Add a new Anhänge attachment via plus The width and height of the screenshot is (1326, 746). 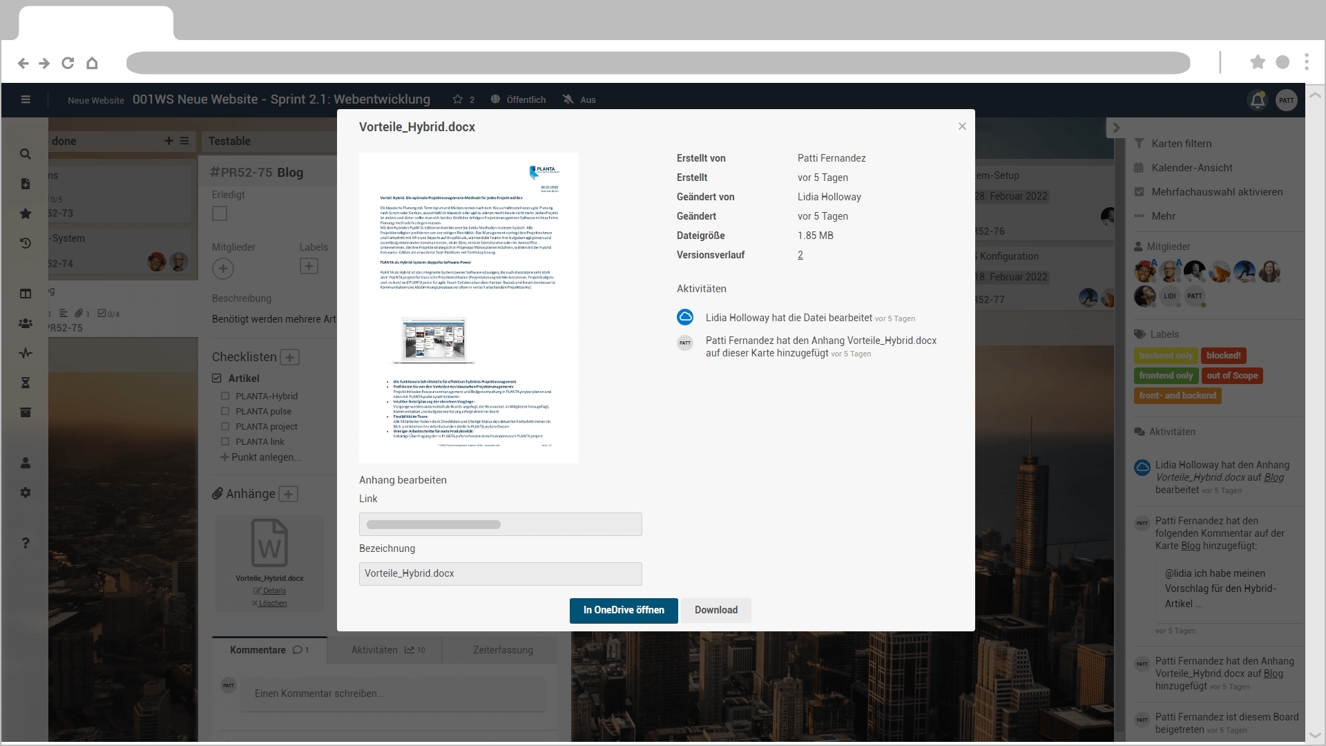coord(289,494)
